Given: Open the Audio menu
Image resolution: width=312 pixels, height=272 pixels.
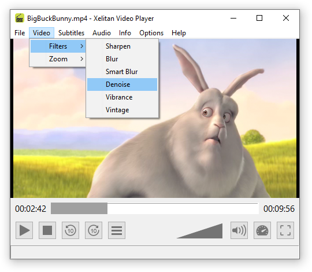Looking at the screenshot, I should pos(102,33).
